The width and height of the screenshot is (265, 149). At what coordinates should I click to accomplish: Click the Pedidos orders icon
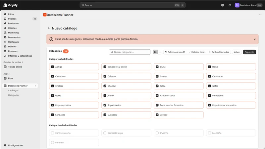[5, 19]
